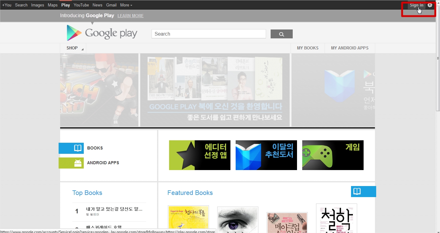This screenshot has width=440, height=233.
Task: Go to YouTube in top bar
Action: [x=81, y=5]
